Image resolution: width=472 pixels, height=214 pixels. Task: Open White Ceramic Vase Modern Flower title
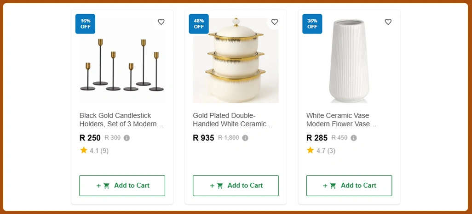(341, 120)
